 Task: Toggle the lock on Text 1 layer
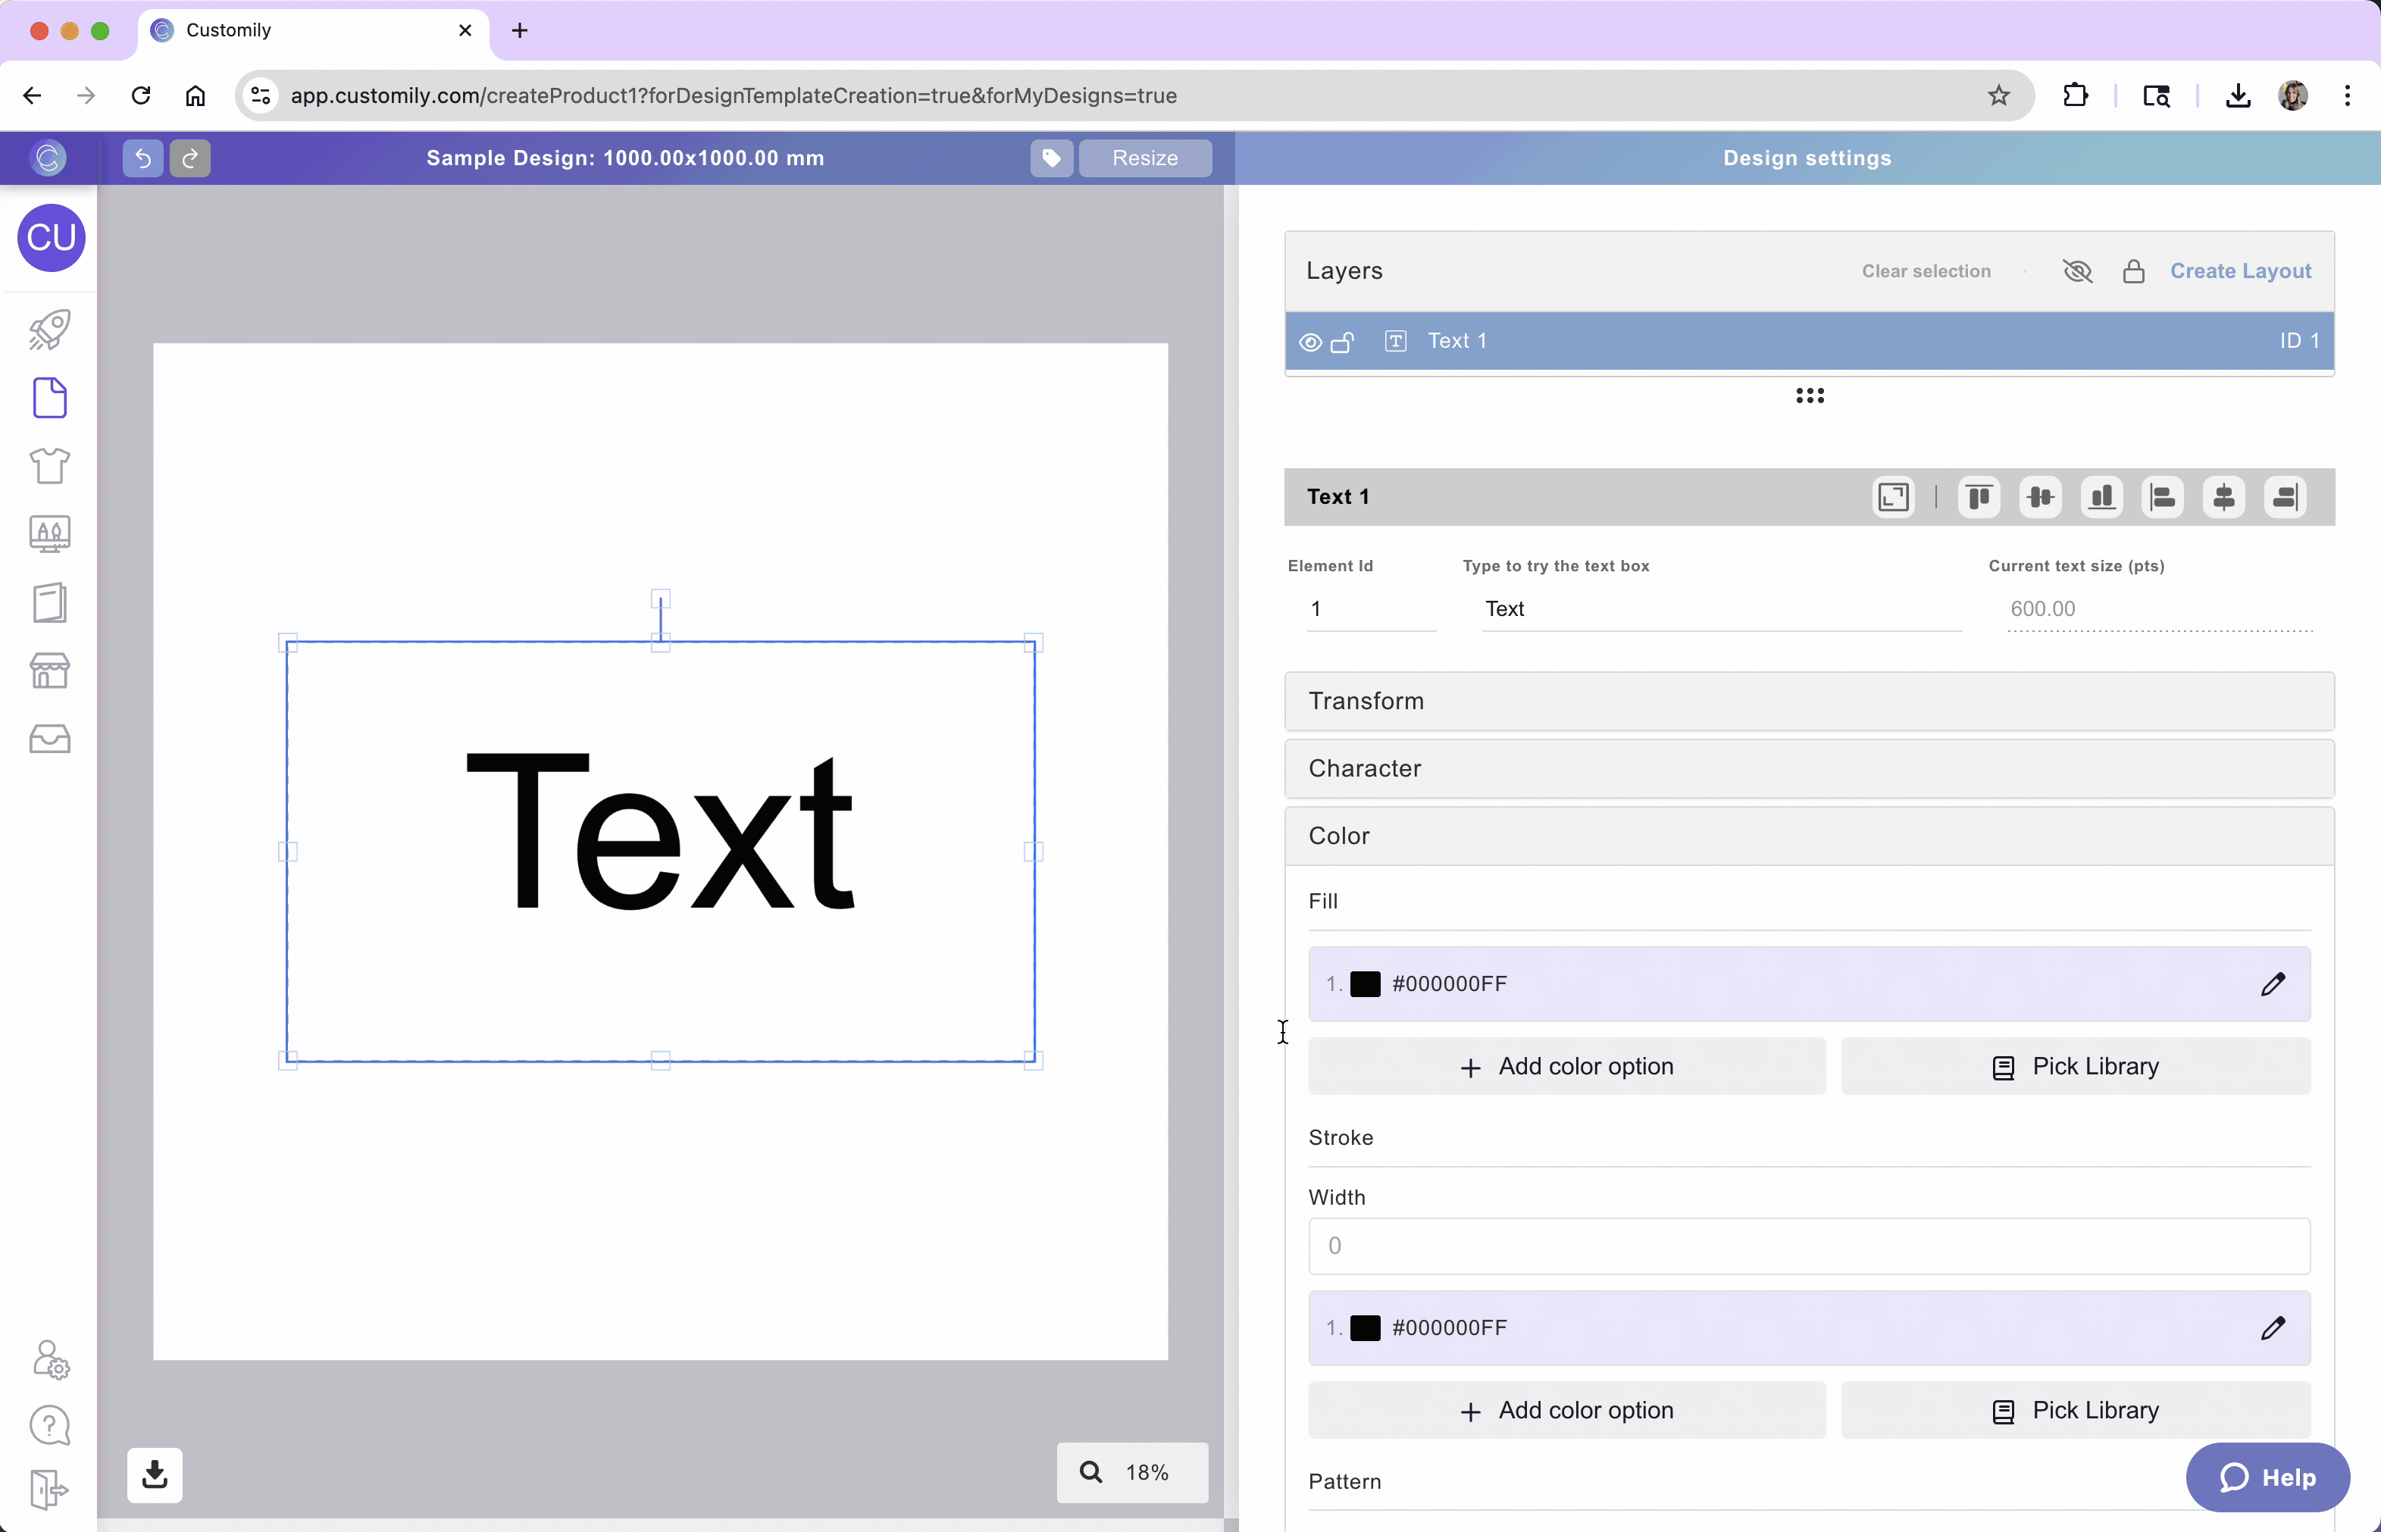tap(1342, 342)
